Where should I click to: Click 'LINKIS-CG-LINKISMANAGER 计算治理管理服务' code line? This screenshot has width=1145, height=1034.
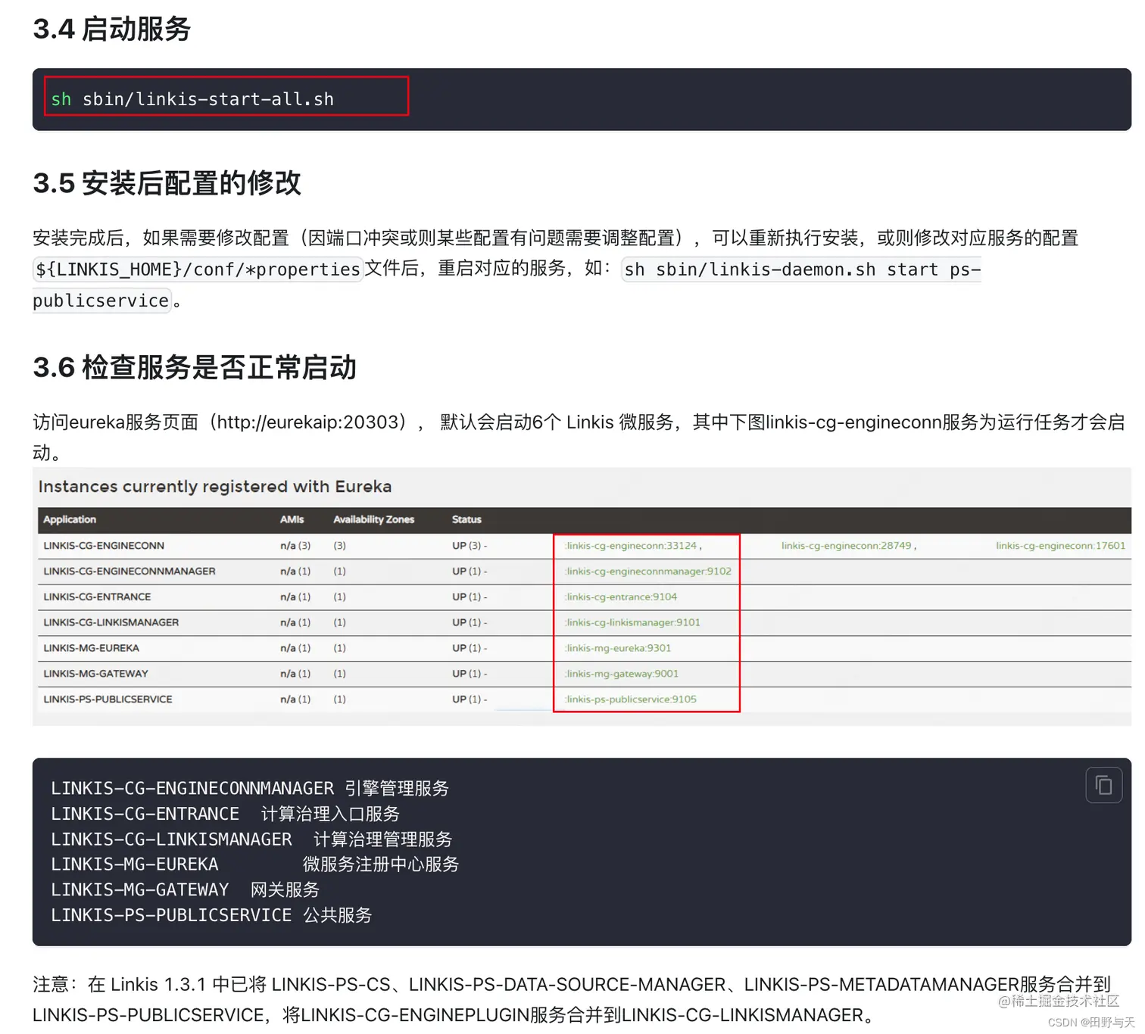click(251, 839)
